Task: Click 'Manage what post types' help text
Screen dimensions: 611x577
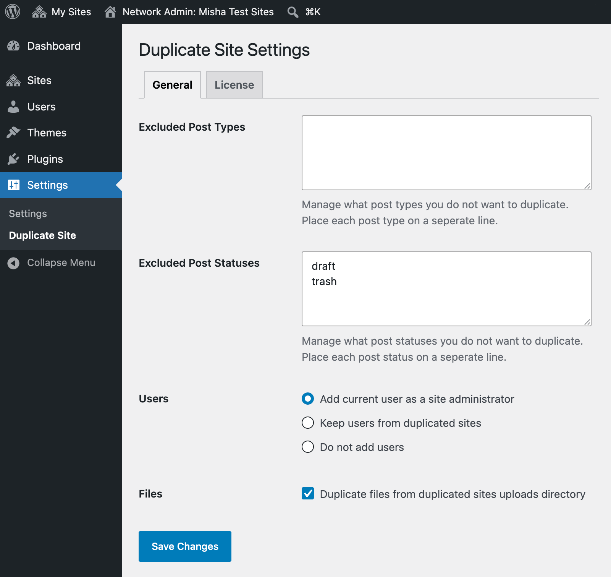Action: coord(435,212)
